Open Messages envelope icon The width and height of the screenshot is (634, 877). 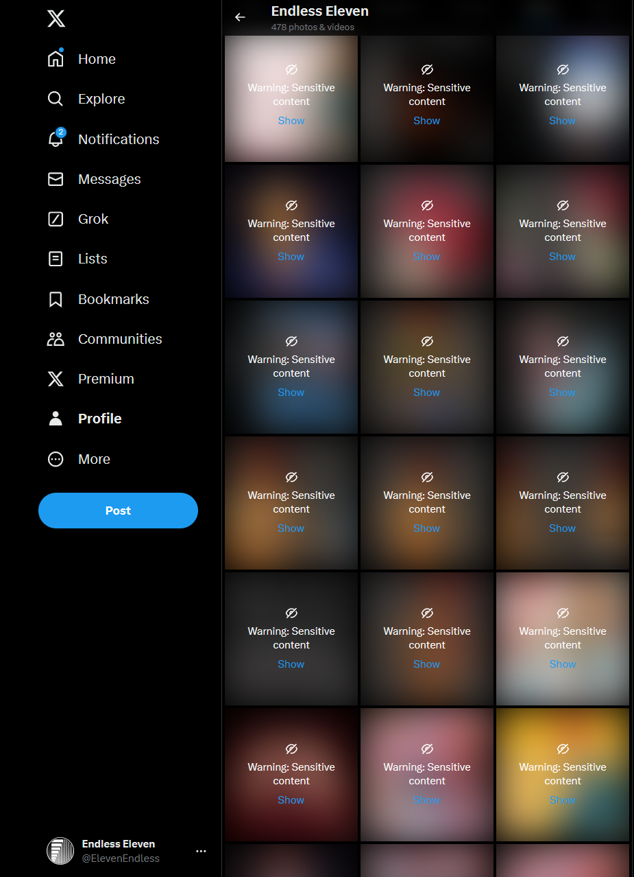pos(56,179)
